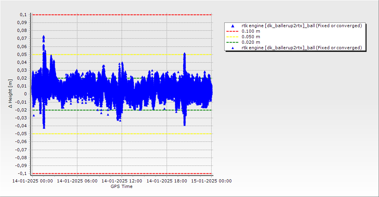
Task: Click the '-0,05' height axis tick
Action: 21,134
